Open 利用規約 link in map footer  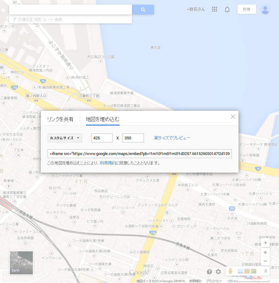pos(195,281)
